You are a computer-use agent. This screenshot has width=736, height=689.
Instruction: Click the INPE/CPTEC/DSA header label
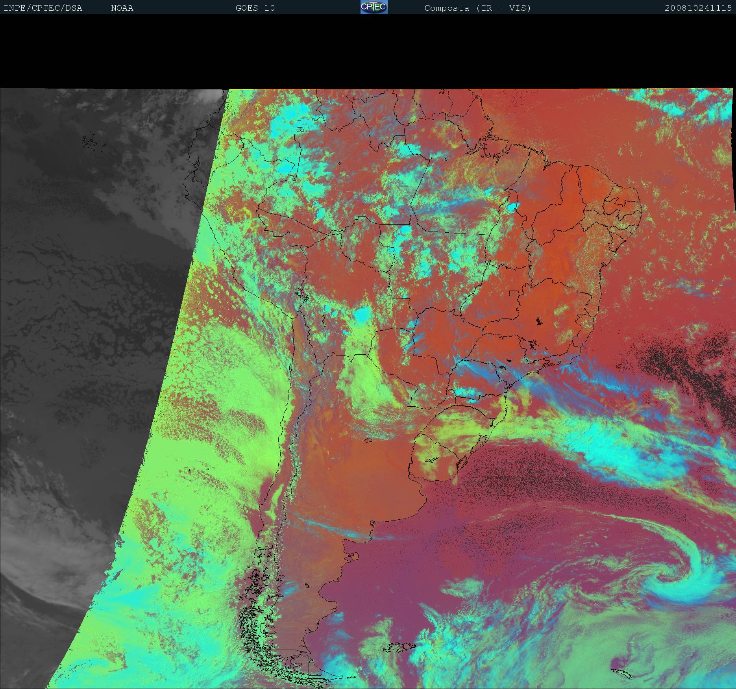pos(43,8)
